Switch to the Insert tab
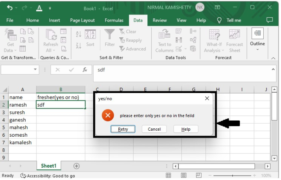This screenshot has height=180, width=281. 55,20
